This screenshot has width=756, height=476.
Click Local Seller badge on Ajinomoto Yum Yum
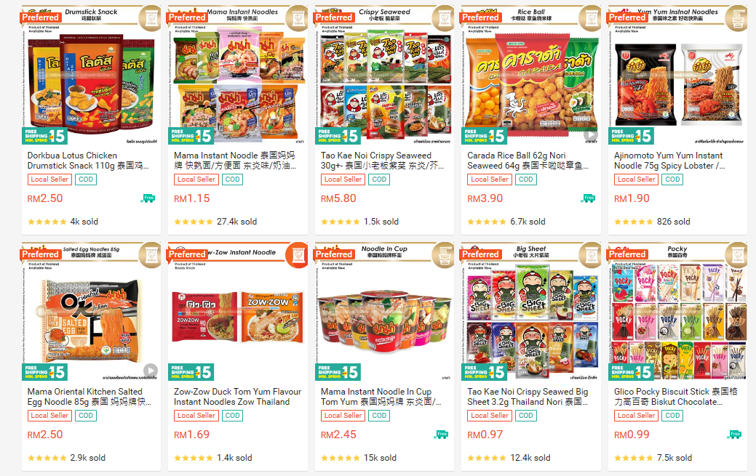tap(636, 179)
